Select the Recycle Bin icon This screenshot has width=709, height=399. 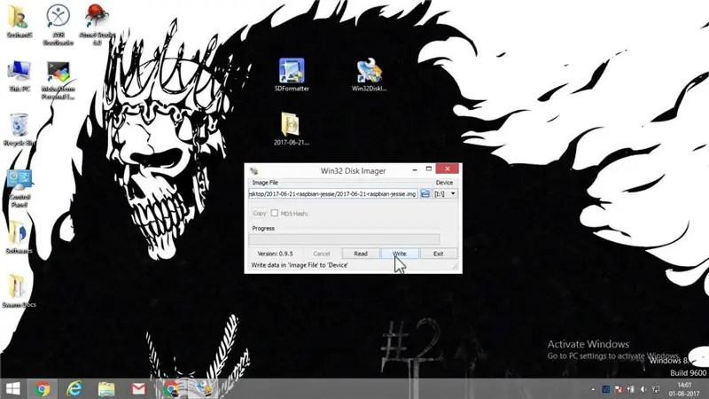(19, 129)
